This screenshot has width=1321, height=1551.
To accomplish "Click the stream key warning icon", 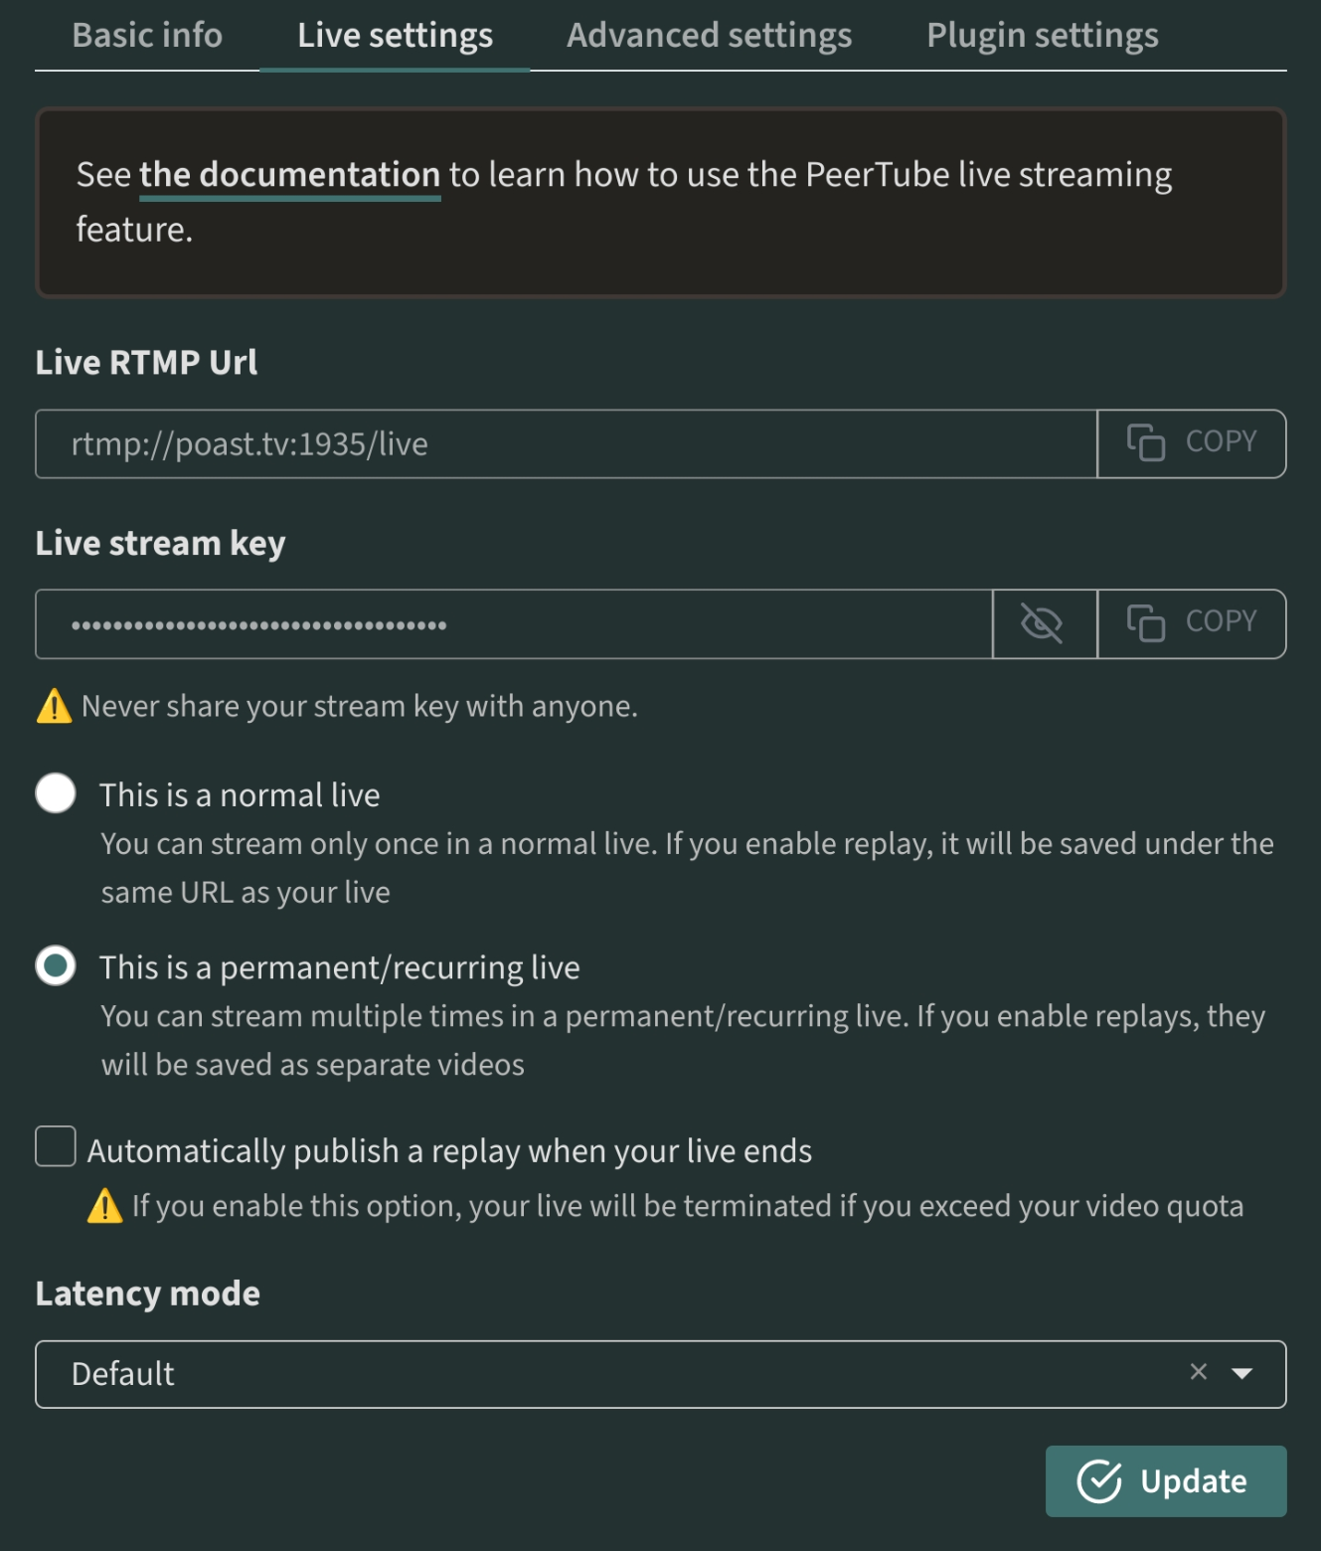I will click(54, 706).
